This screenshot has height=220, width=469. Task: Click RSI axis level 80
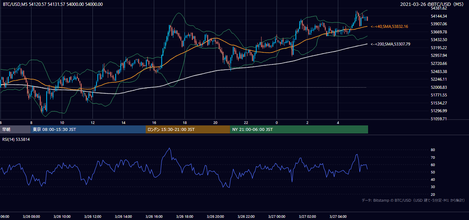coord(433,150)
